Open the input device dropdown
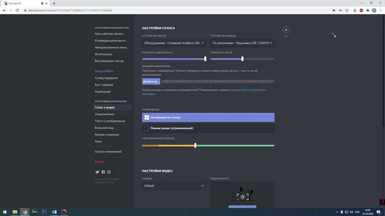 pyautogui.click(x=174, y=43)
